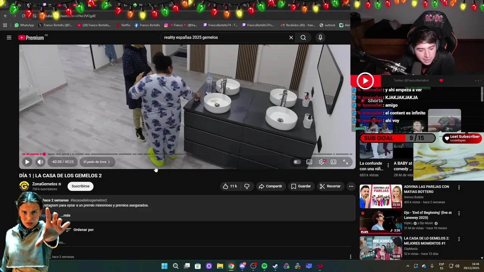Open the 'FrancoBertello74 - T...' Twitch bookmark
Image resolution: width=484 pixels, height=272 pixels.
tap(220, 25)
